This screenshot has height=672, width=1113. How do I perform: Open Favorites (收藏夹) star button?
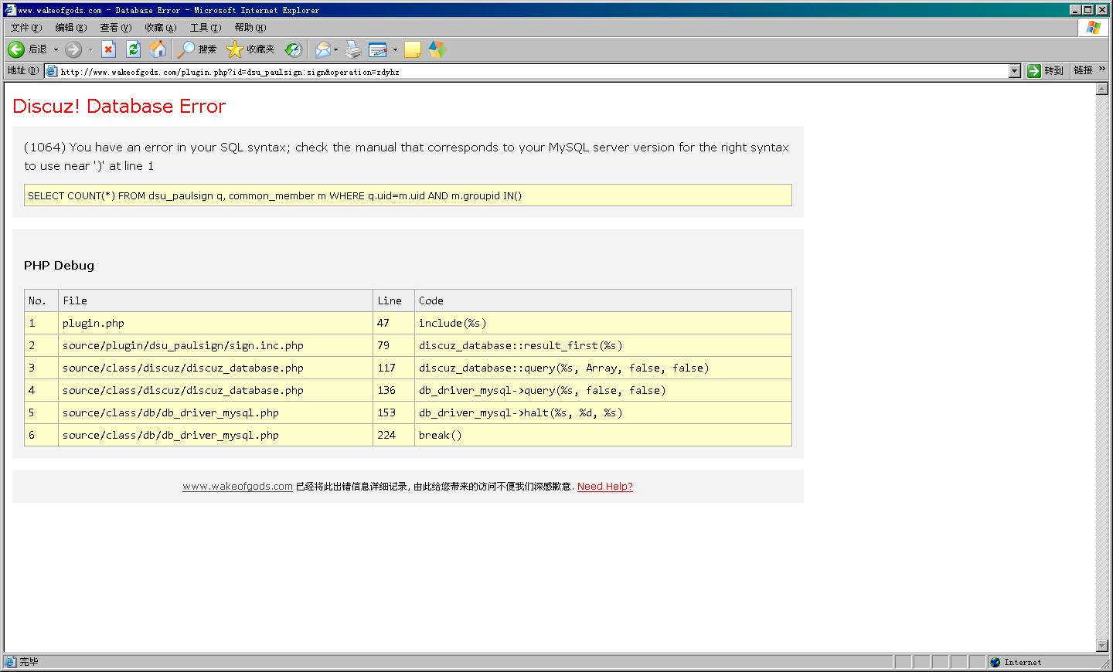point(250,49)
